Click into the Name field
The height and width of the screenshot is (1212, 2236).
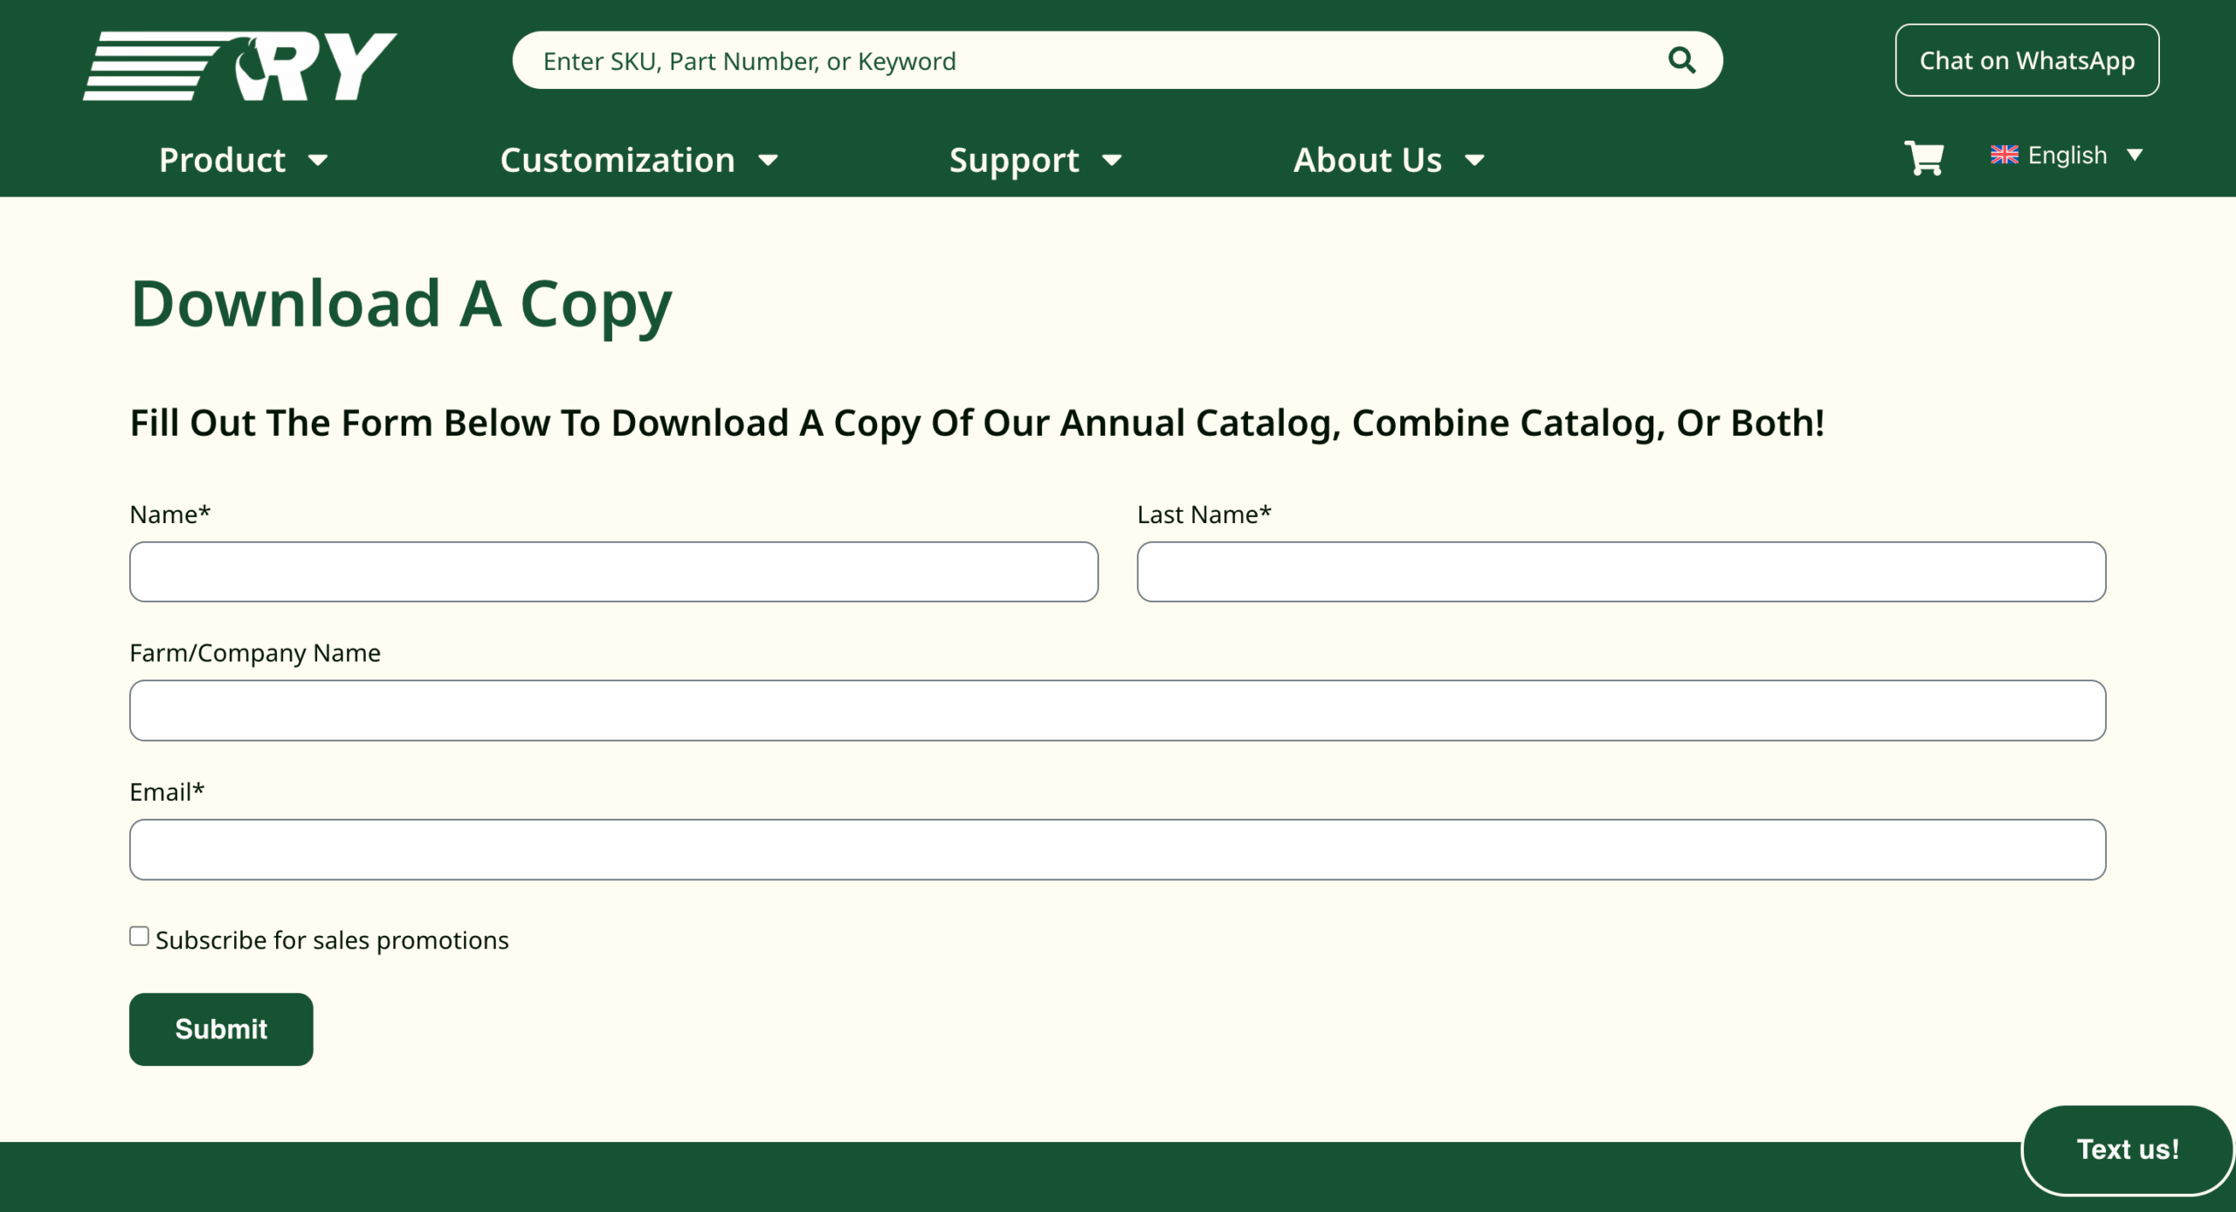tap(613, 572)
